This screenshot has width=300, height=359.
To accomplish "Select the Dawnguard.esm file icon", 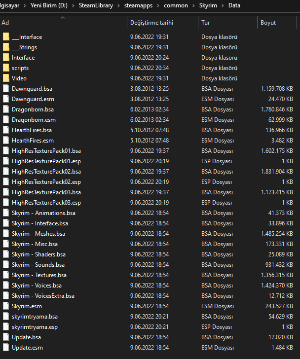I will [6, 99].
